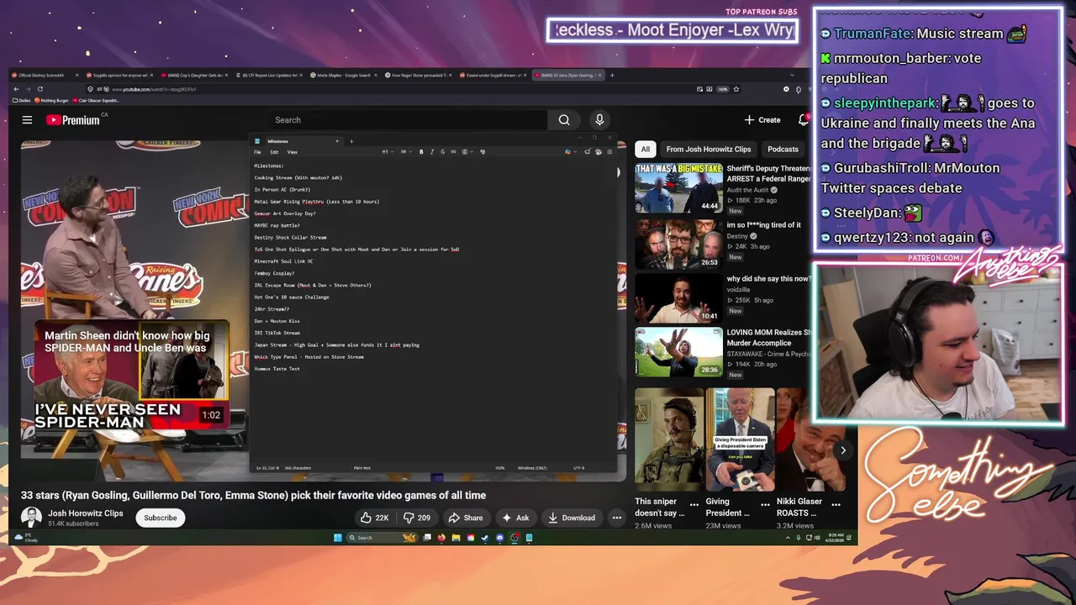Like the video with 22K likes
1076x605 pixels.
coord(374,518)
